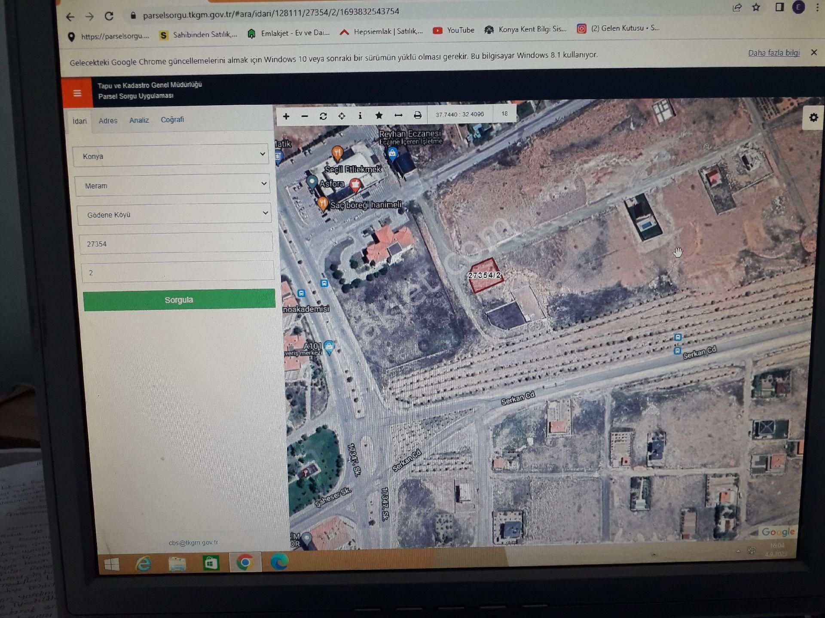
Task: Share this page icon in address bar
Action: [x=737, y=7]
